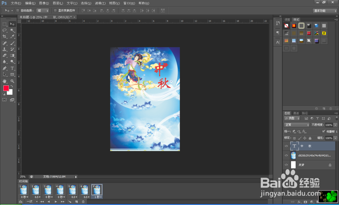The width and height of the screenshot is (339, 205).
Task: Select the Healing Brush tool
Action: point(4,43)
